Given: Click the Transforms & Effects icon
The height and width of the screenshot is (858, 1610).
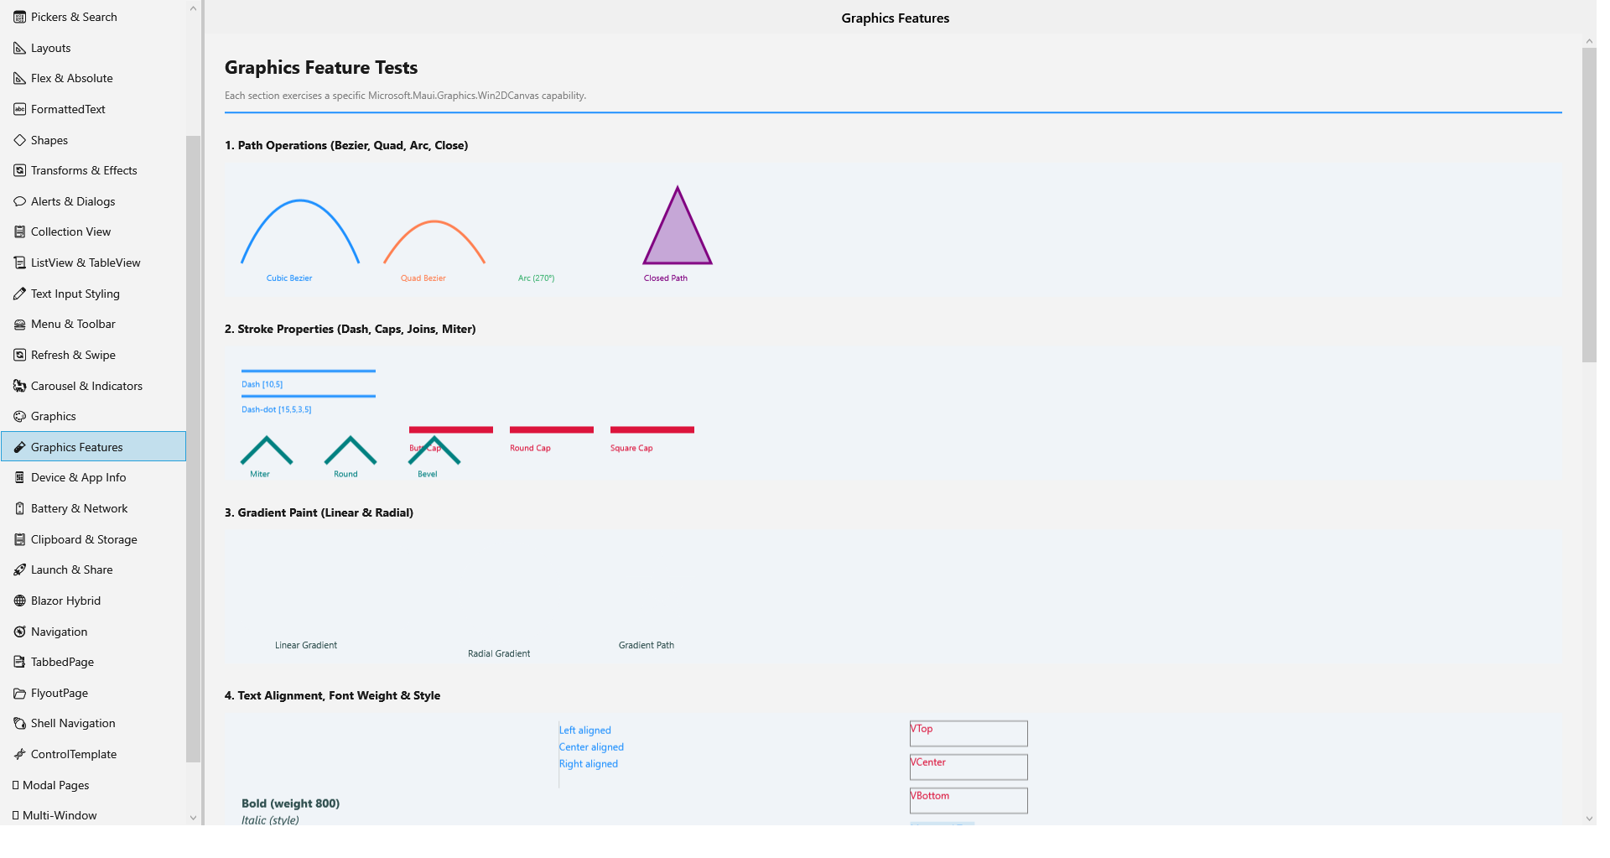Looking at the screenshot, I should coord(19,170).
